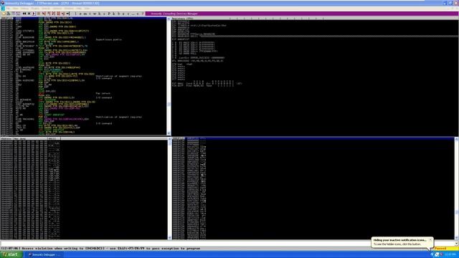Pause execution with the pause icon

38,14
